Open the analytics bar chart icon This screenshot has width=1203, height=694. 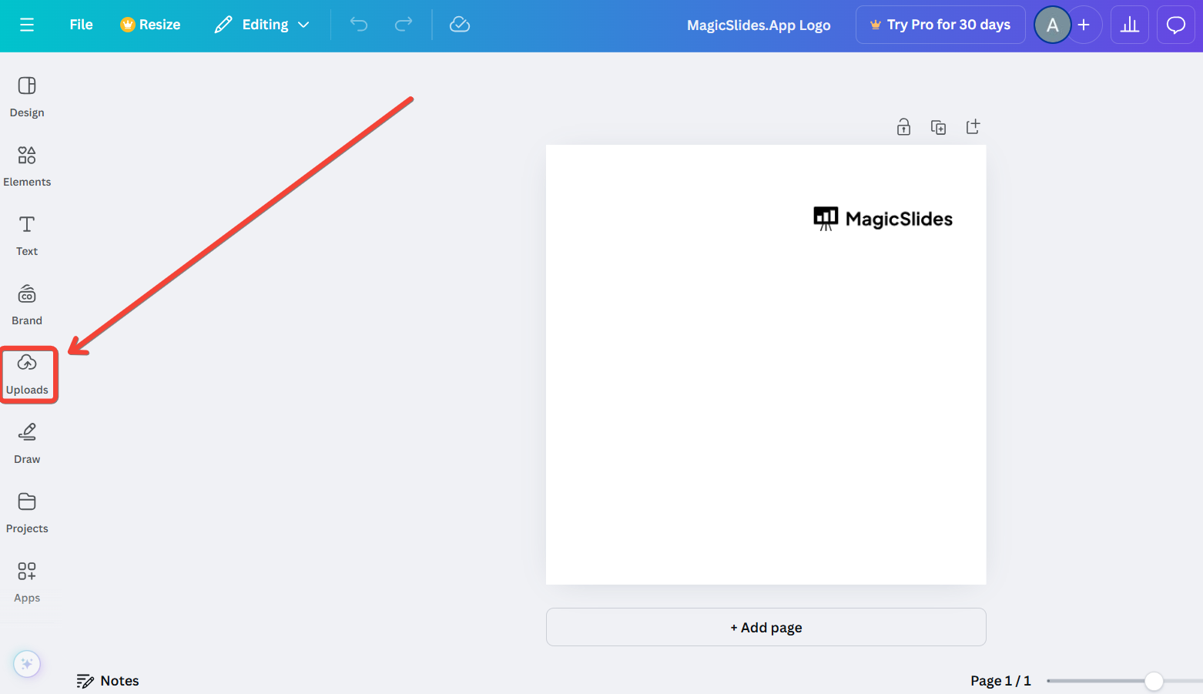pos(1130,25)
